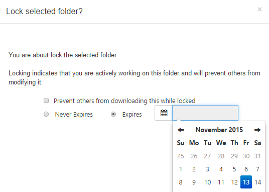
Task: Advance to next month with right arrow
Action: coord(257,130)
